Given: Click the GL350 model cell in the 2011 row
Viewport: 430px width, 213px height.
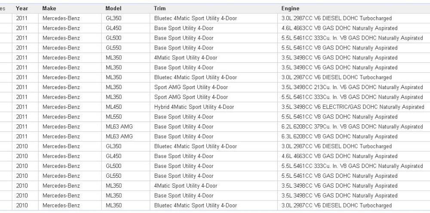Looking at the screenshot, I should click(114, 19).
